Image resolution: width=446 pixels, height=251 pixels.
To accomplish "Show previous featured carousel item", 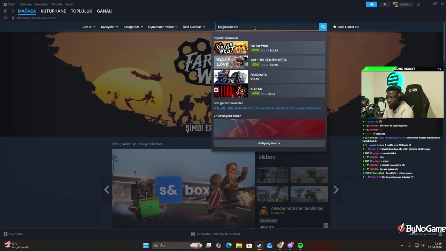I will [107, 190].
